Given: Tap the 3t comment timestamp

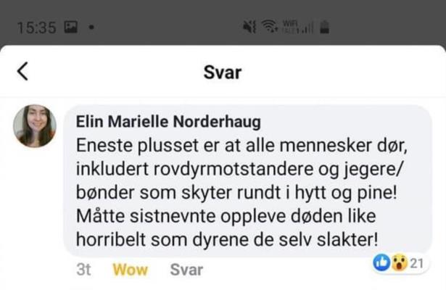Looking at the screenshot, I should [x=83, y=270].
